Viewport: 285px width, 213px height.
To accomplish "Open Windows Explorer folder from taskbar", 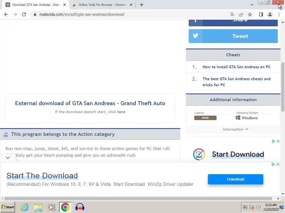I will pos(38,207).
